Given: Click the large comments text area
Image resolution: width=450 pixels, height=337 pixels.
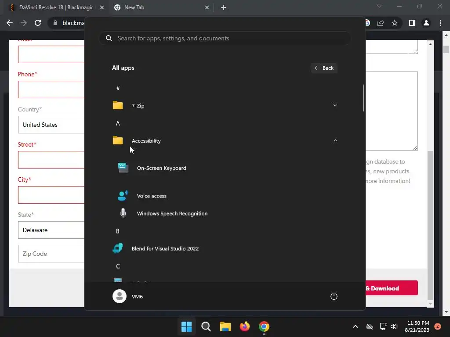Looking at the screenshot, I should pos(392,111).
